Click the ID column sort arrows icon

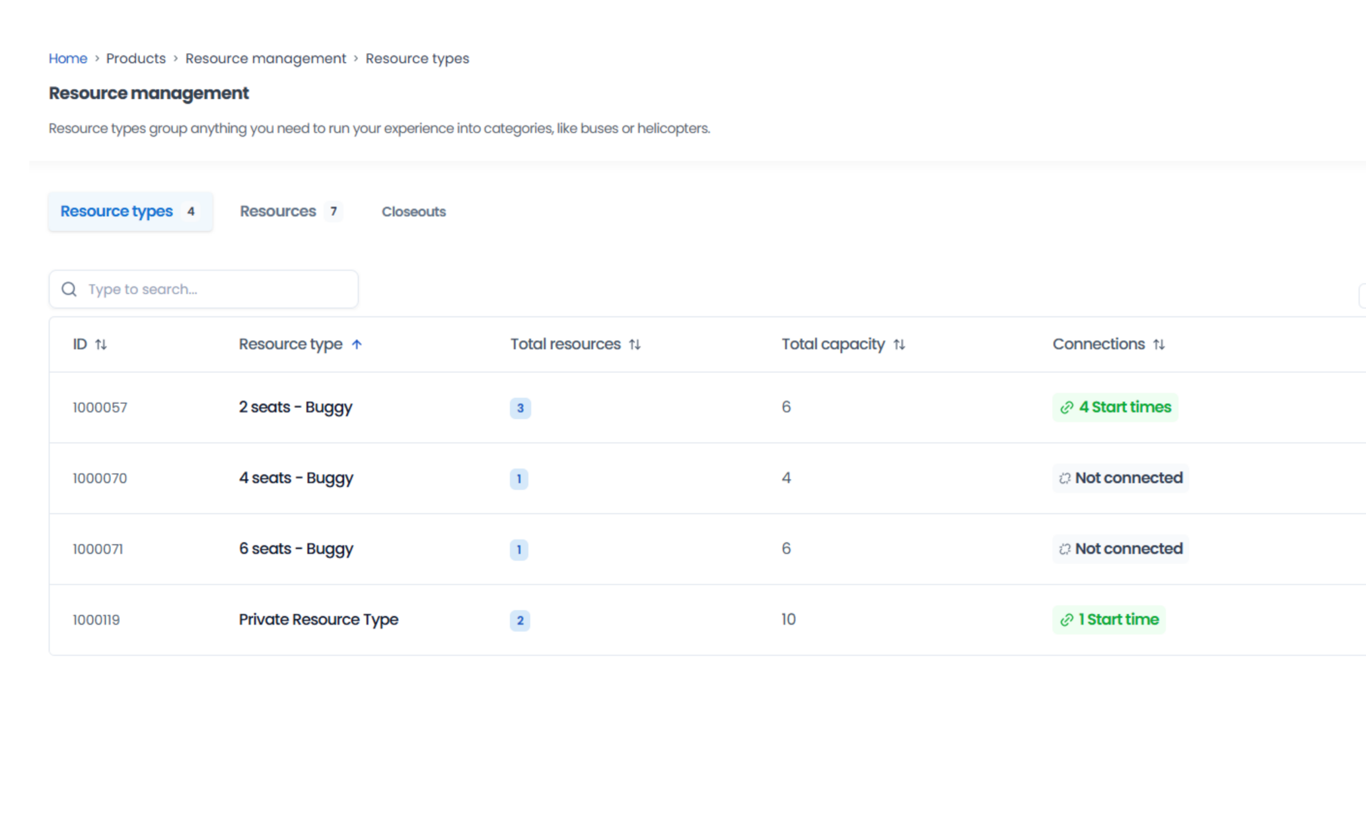101,344
